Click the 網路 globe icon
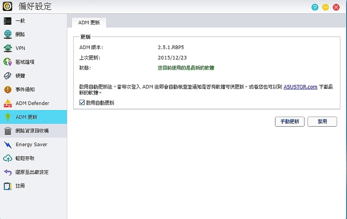 point(8,34)
